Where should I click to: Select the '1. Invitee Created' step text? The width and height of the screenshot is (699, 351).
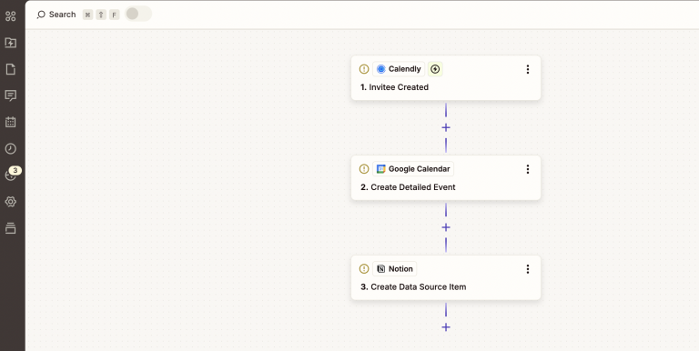click(x=394, y=87)
